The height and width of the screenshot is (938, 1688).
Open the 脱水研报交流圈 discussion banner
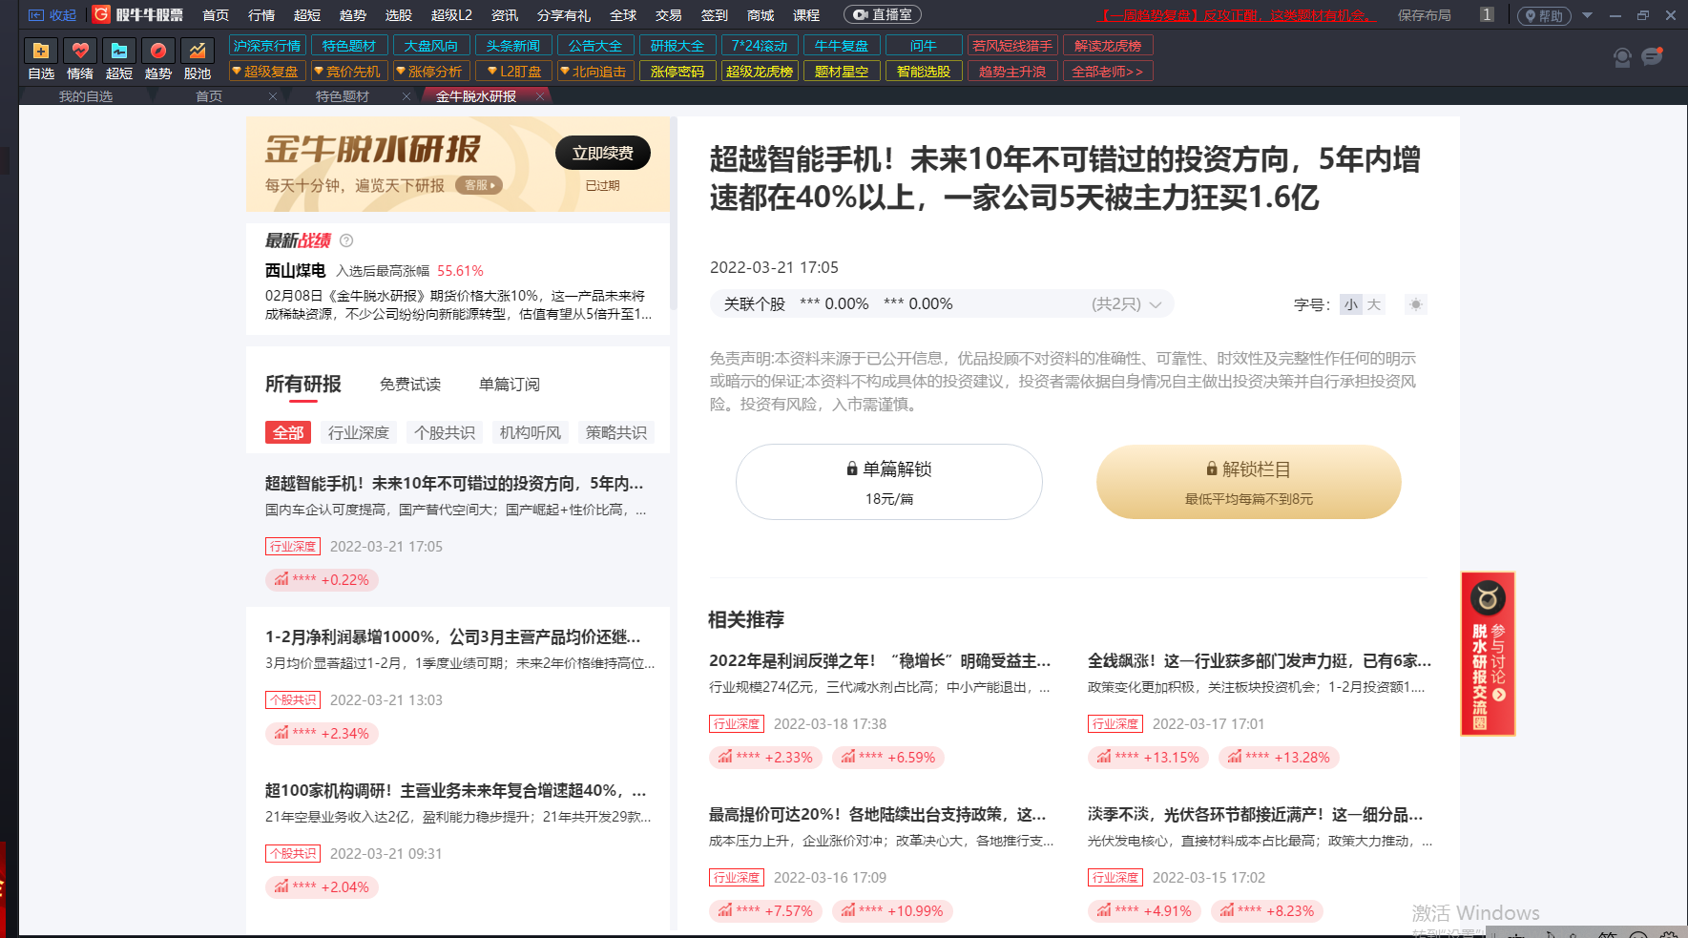coord(1488,654)
